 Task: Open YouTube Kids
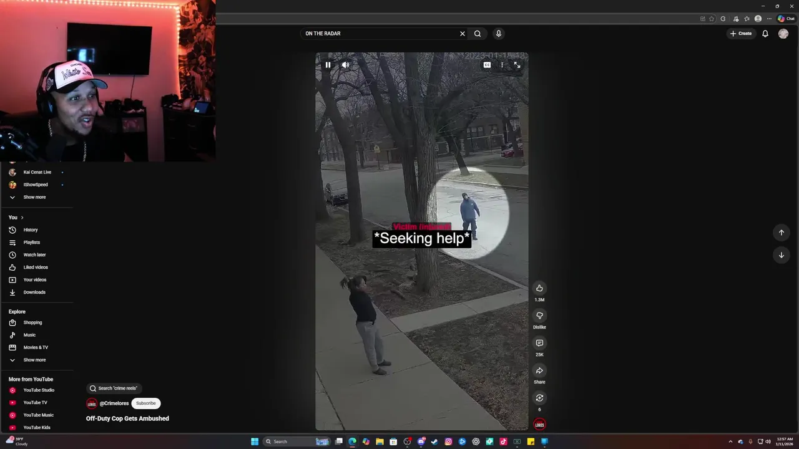coord(37,428)
